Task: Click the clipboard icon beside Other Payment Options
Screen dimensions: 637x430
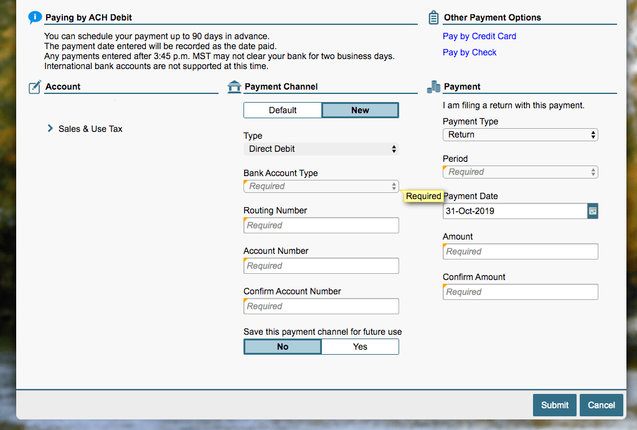Action: click(433, 17)
